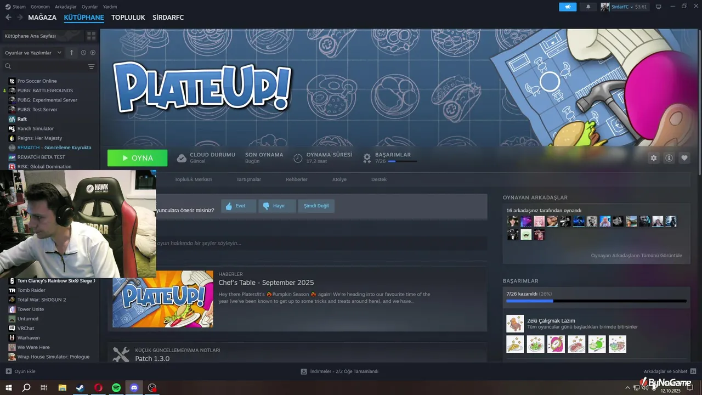The width and height of the screenshot is (702, 395).
Task: Open Patch 1.3.0 update notes
Action: [152, 359]
